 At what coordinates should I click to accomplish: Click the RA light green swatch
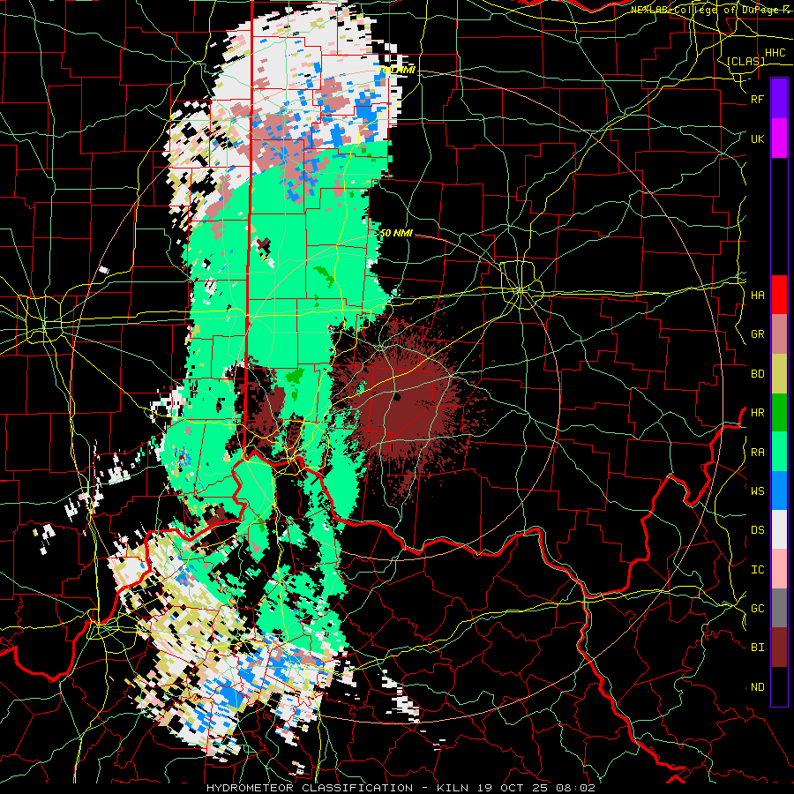[x=779, y=452]
